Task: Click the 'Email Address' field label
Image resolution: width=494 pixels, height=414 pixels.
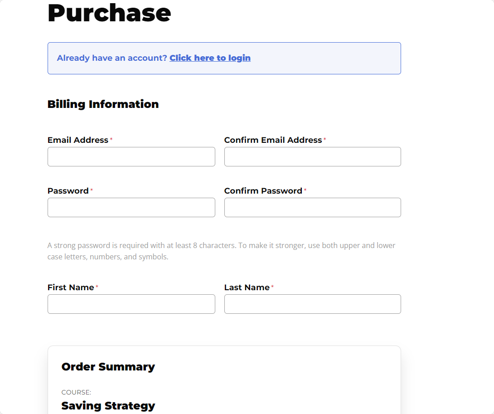Action: [78, 140]
